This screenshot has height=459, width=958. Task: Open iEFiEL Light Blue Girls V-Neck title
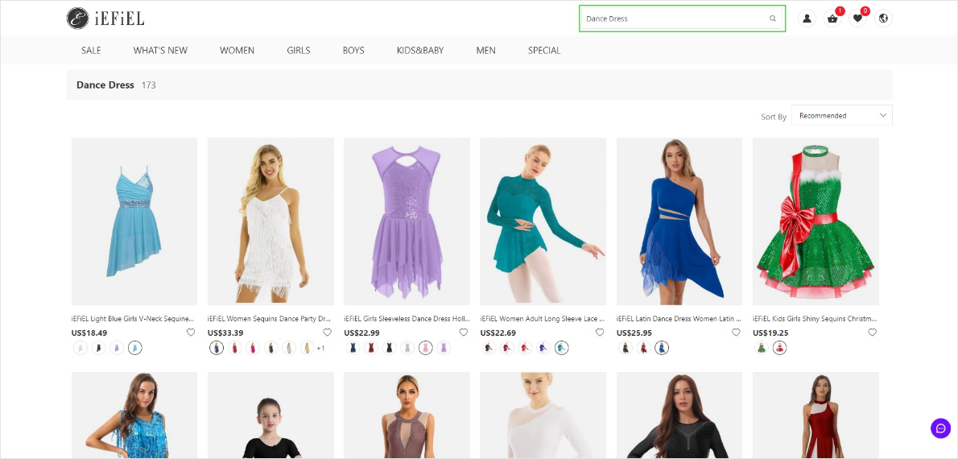click(x=133, y=318)
